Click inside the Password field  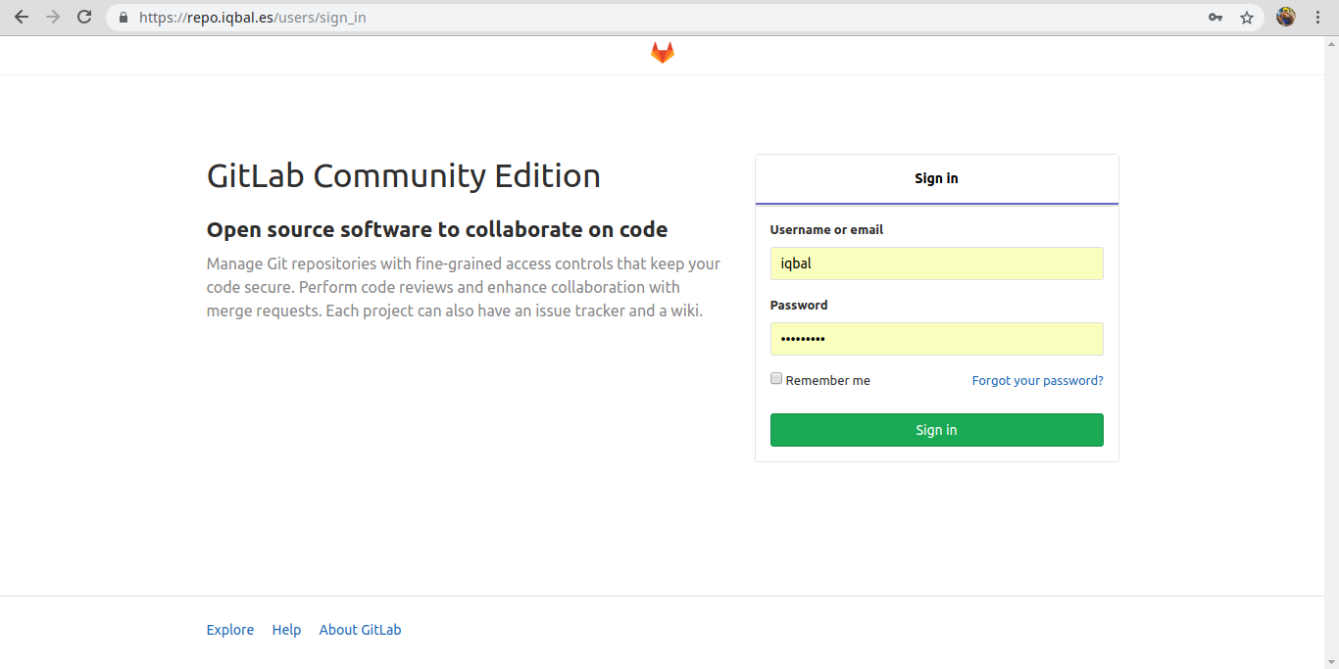(936, 338)
